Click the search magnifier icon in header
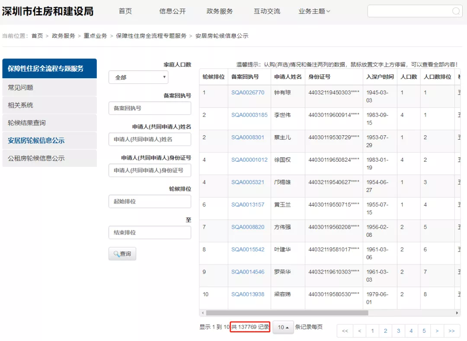Screen dimensions: 467x341 tap(456, 11)
